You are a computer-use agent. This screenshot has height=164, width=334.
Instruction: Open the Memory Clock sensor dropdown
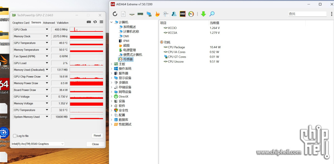(x=47, y=36)
